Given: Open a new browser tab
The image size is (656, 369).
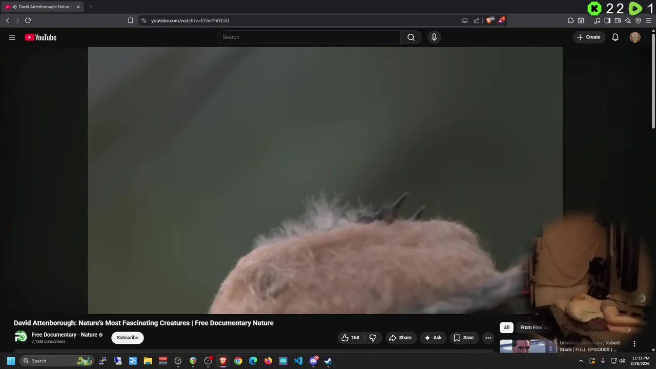Looking at the screenshot, I should coord(91,7).
